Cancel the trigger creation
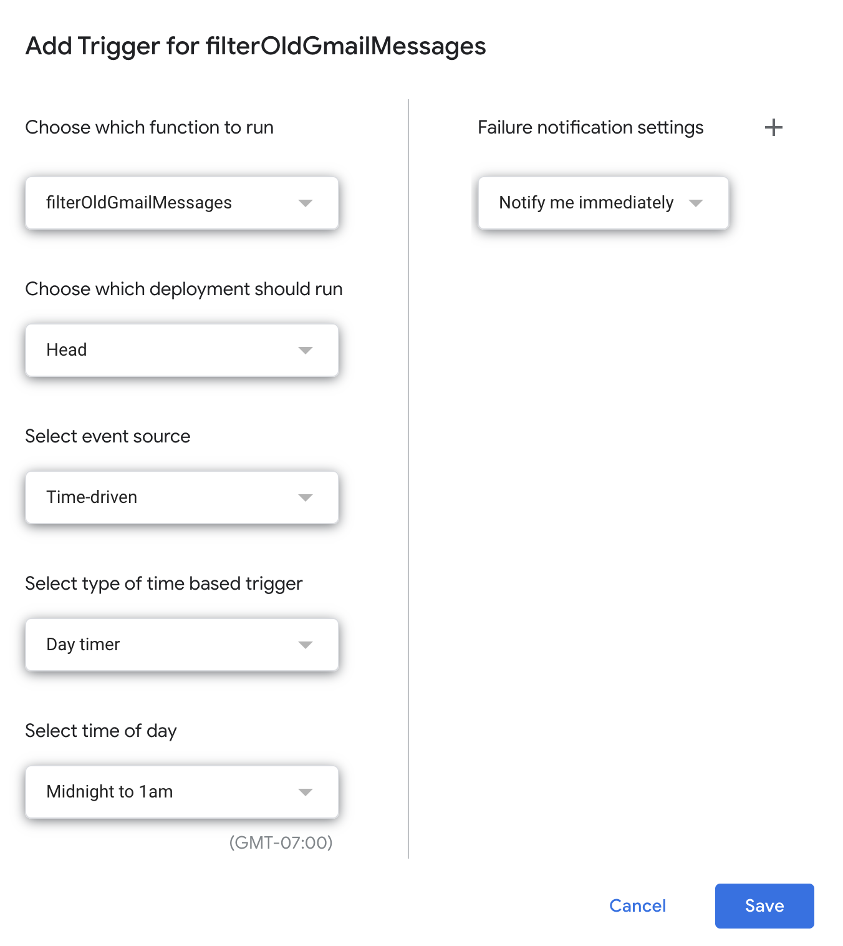 click(x=637, y=906)
